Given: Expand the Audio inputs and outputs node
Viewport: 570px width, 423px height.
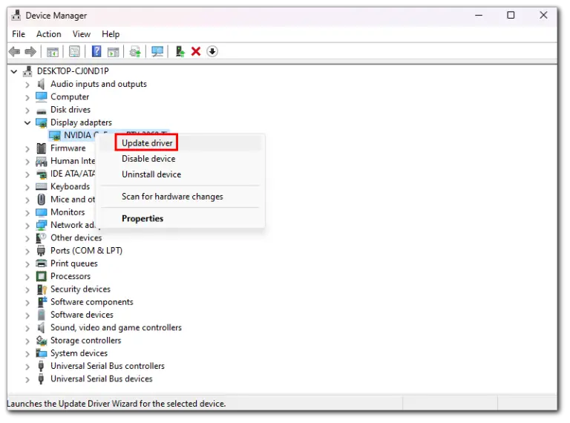Looking at the screenshot, I should click(27, 84).
